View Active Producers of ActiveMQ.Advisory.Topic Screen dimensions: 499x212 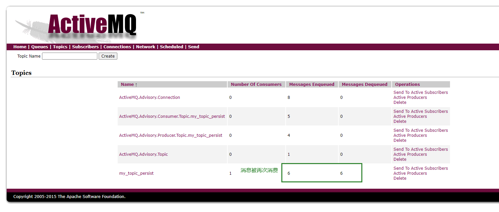pyautogui.click(x=410, y=154)
